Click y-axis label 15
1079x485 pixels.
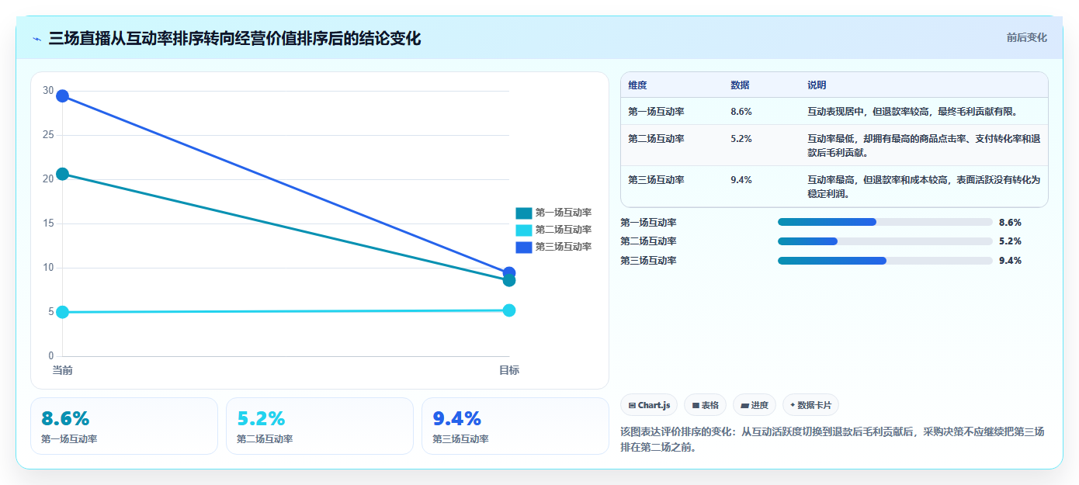(48, 223)
